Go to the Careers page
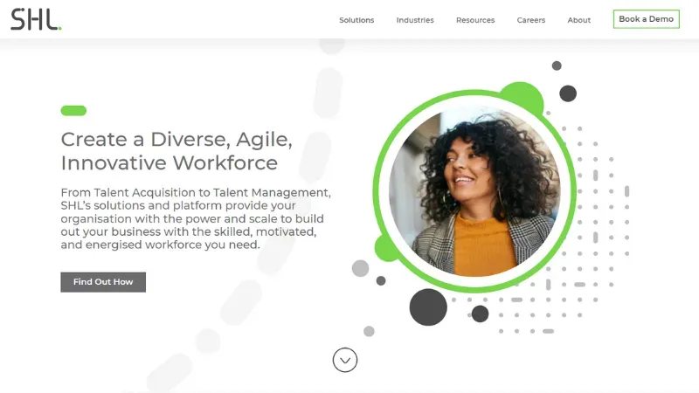This screenshot has height=393, width=699. [531, 20]
